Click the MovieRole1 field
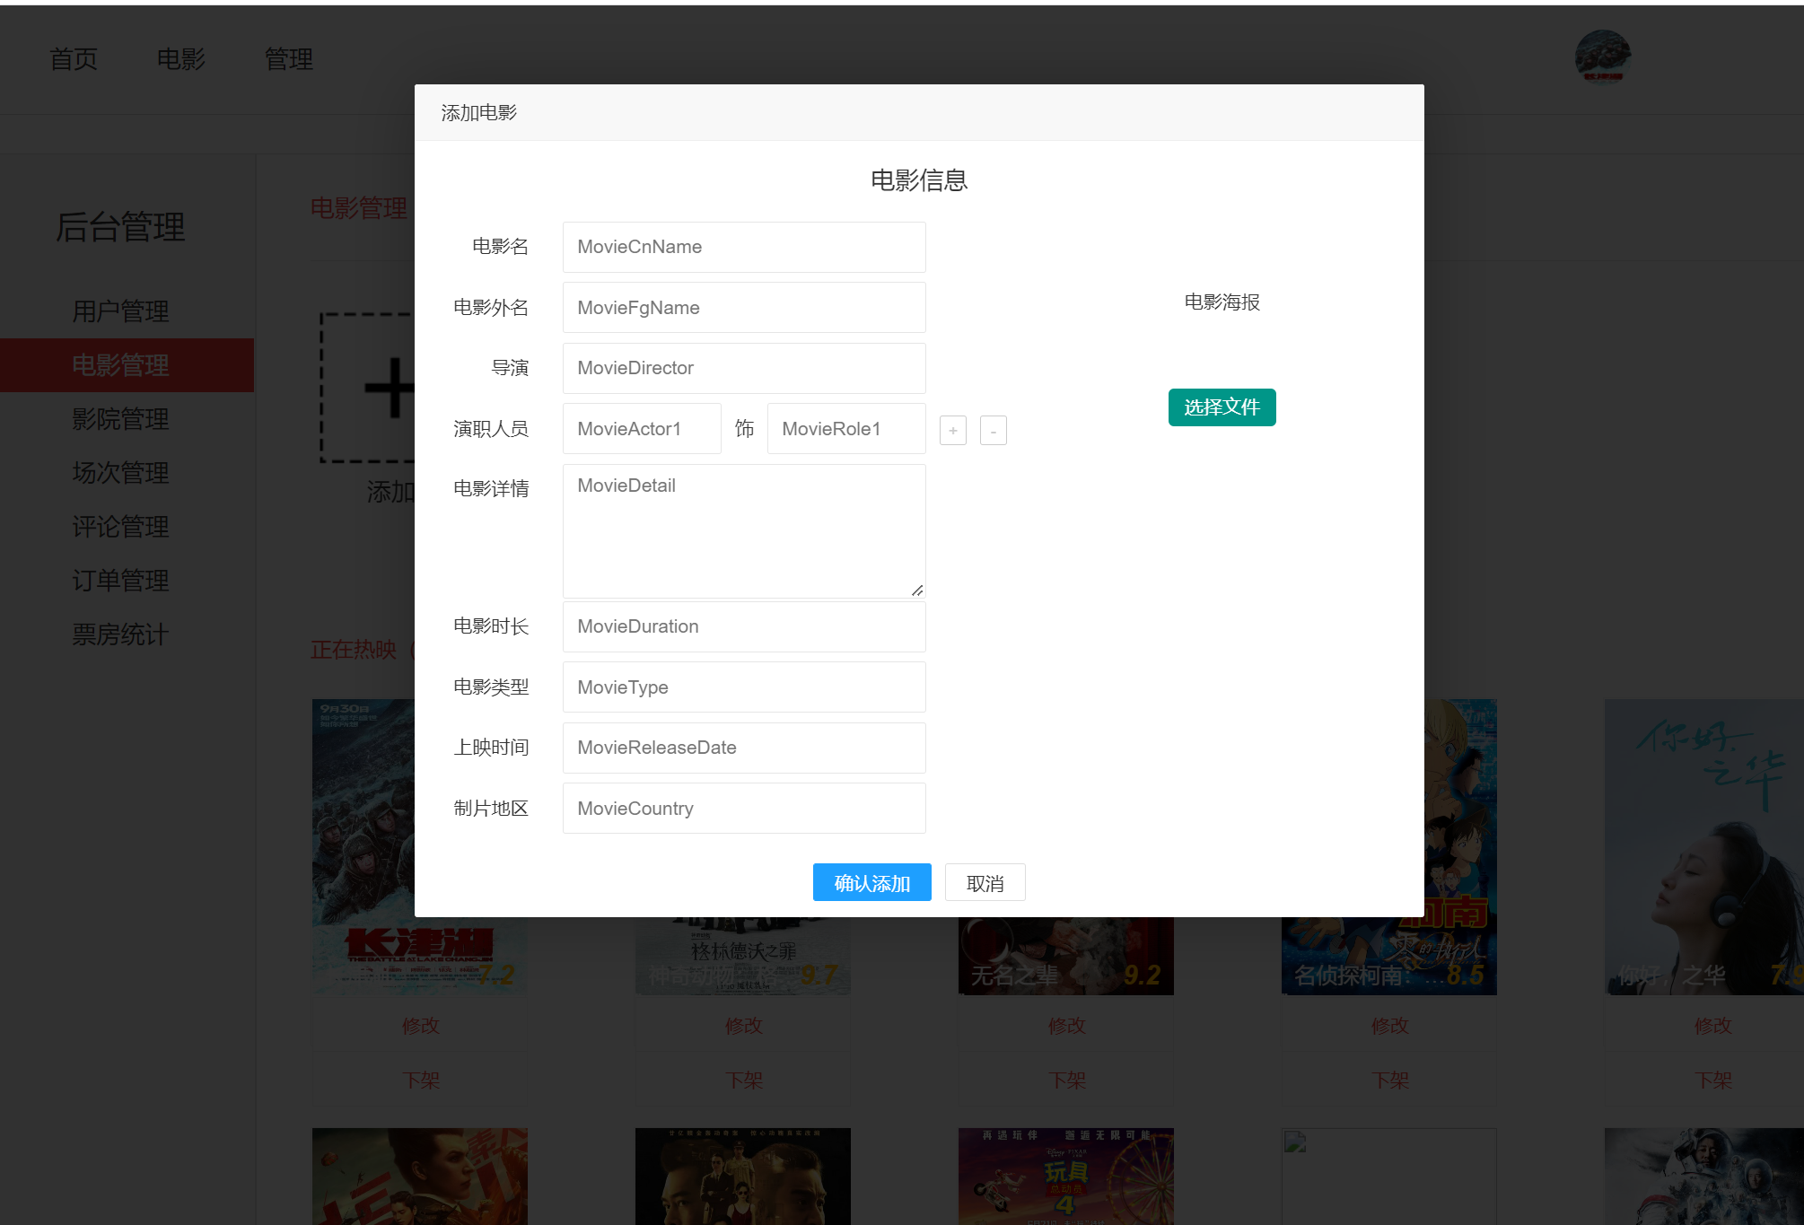Screen dimensions: 1804x1225 click(x=845, y=429)
